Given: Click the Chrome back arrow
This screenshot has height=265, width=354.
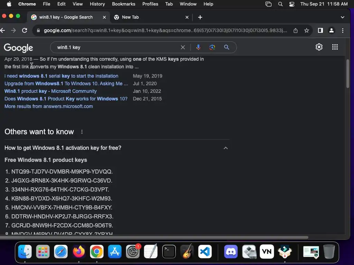Looking at the screenshot, I should click(2, 30).
